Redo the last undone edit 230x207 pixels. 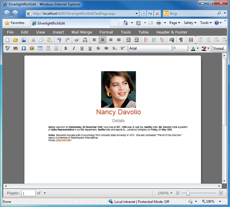click(x=67, y=40)
